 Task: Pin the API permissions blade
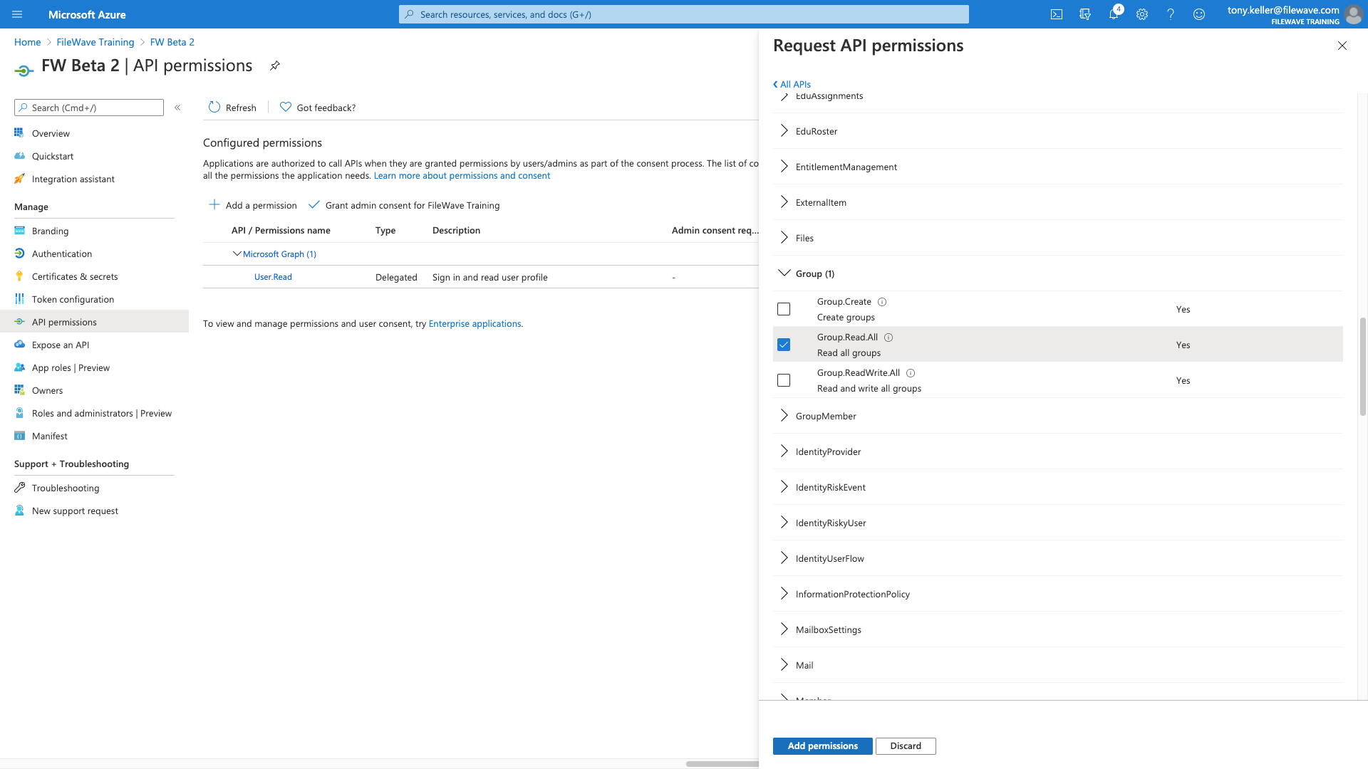(275, 66)
